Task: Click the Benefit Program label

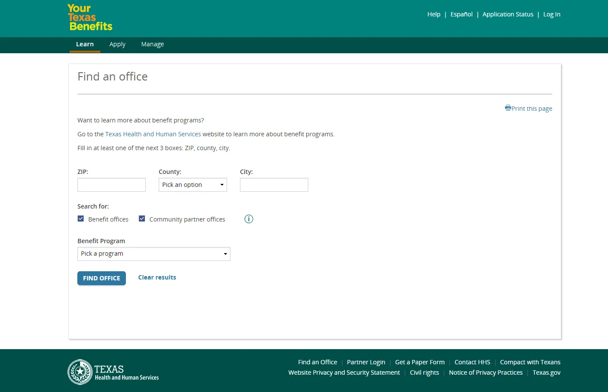Action: click(x=101, y=241)
